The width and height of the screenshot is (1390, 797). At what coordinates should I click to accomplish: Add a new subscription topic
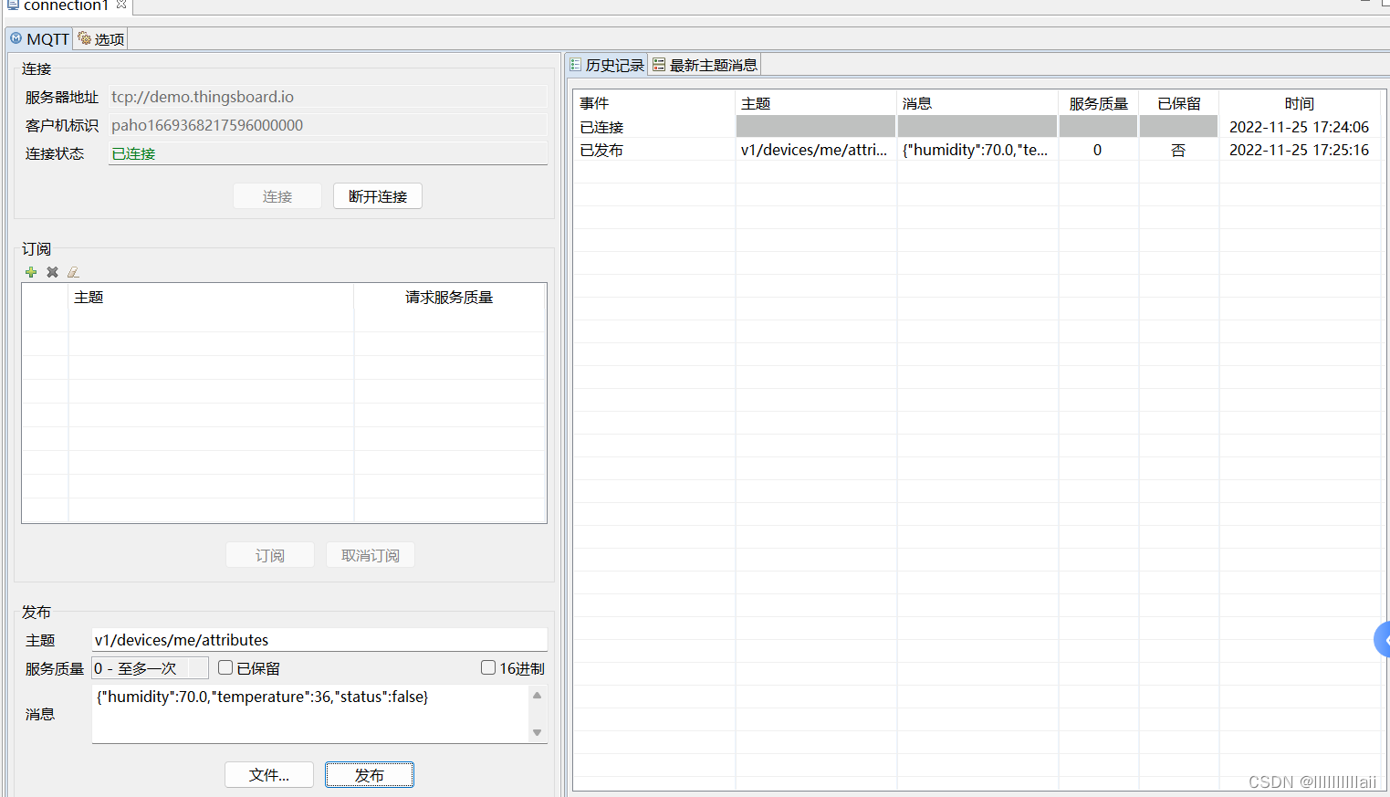pyautogui.click(x=31, y=272)
